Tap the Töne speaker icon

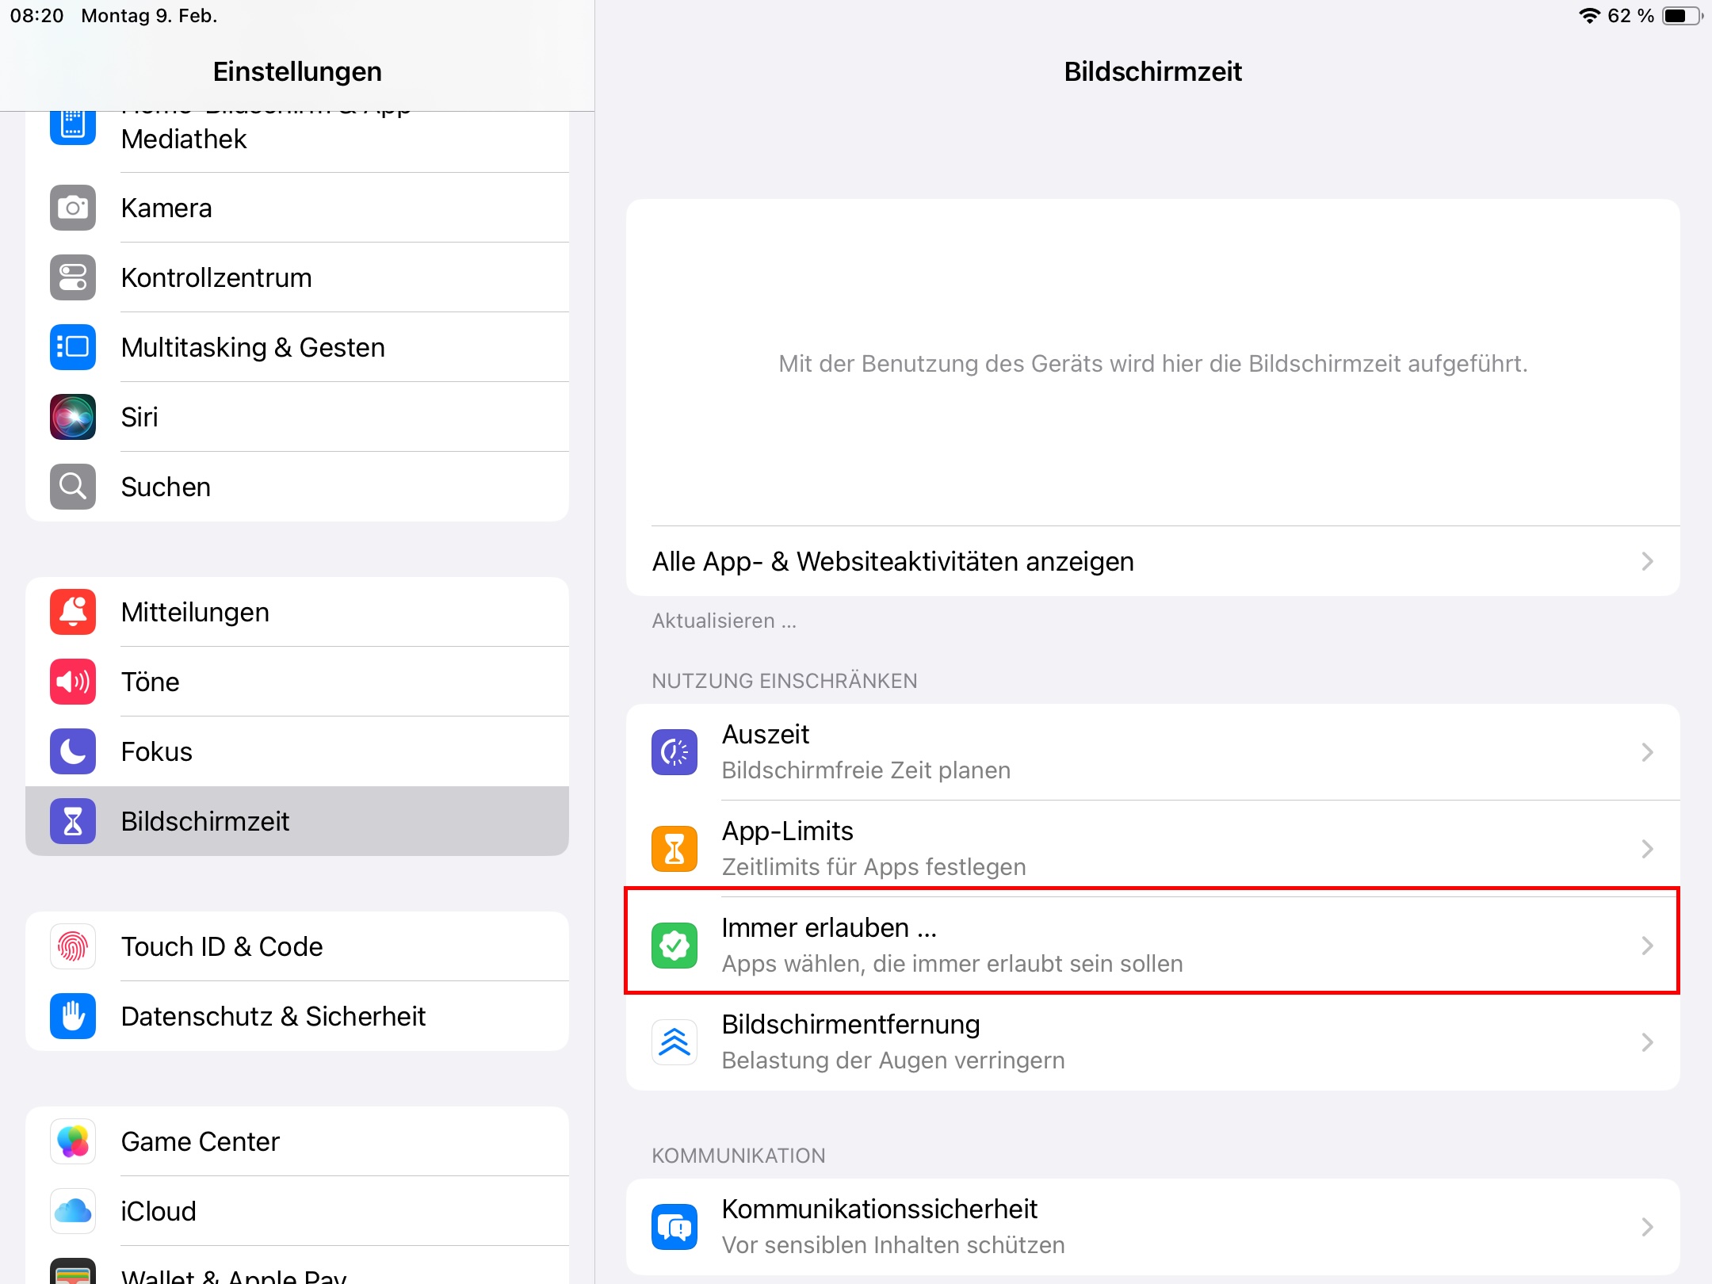pyautogui.click(x=73, y=682)
